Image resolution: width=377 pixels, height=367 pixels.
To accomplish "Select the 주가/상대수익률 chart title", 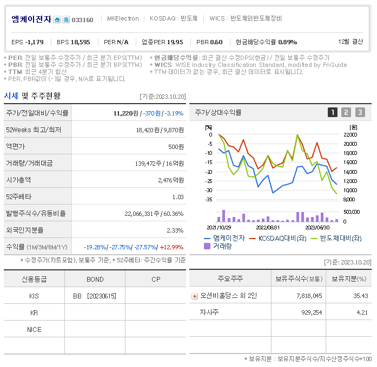I will click(x=218, y=112).
